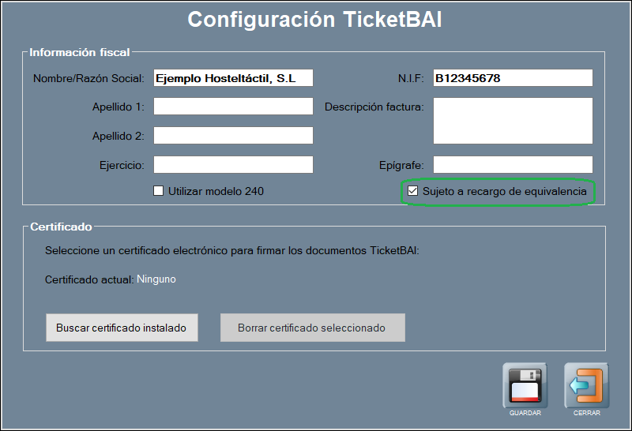This screenshot has width=632, height=431.
Task: Click the Configuración TicketBAI title
Action: click(x=314, y=20)
